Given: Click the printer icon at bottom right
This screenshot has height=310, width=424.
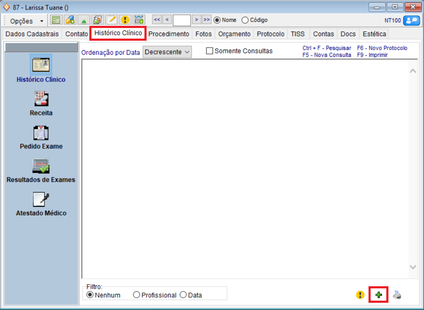Looking at the screenshot, I should tap(397, 295).
